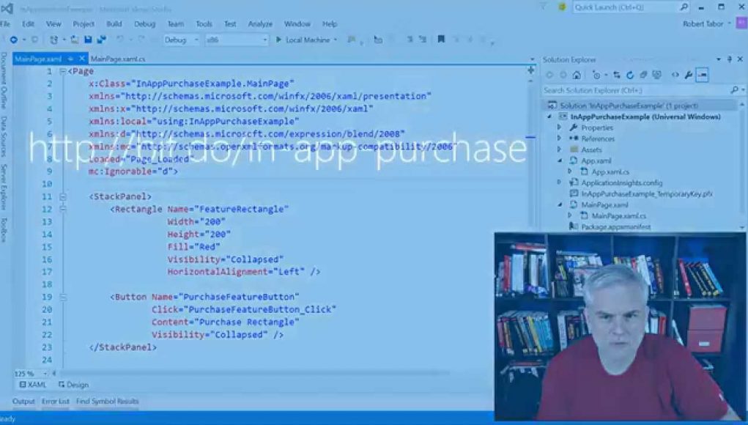Click the Home icon in Solution Explorer

tap(577, 75)
